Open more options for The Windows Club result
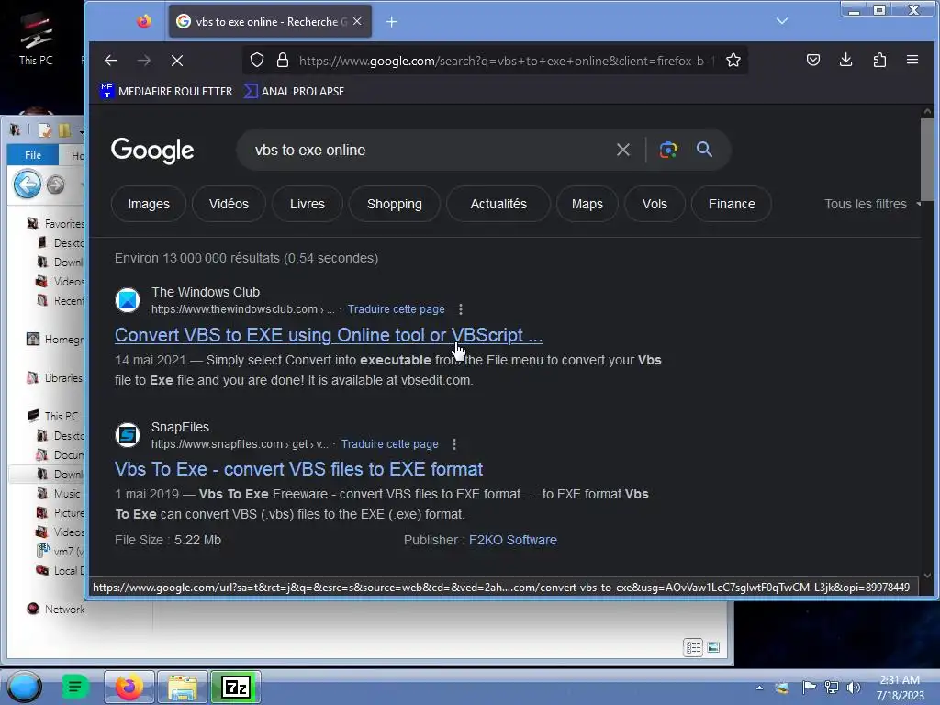This screenshot has height=705, width=940. [x=461, y=309]
